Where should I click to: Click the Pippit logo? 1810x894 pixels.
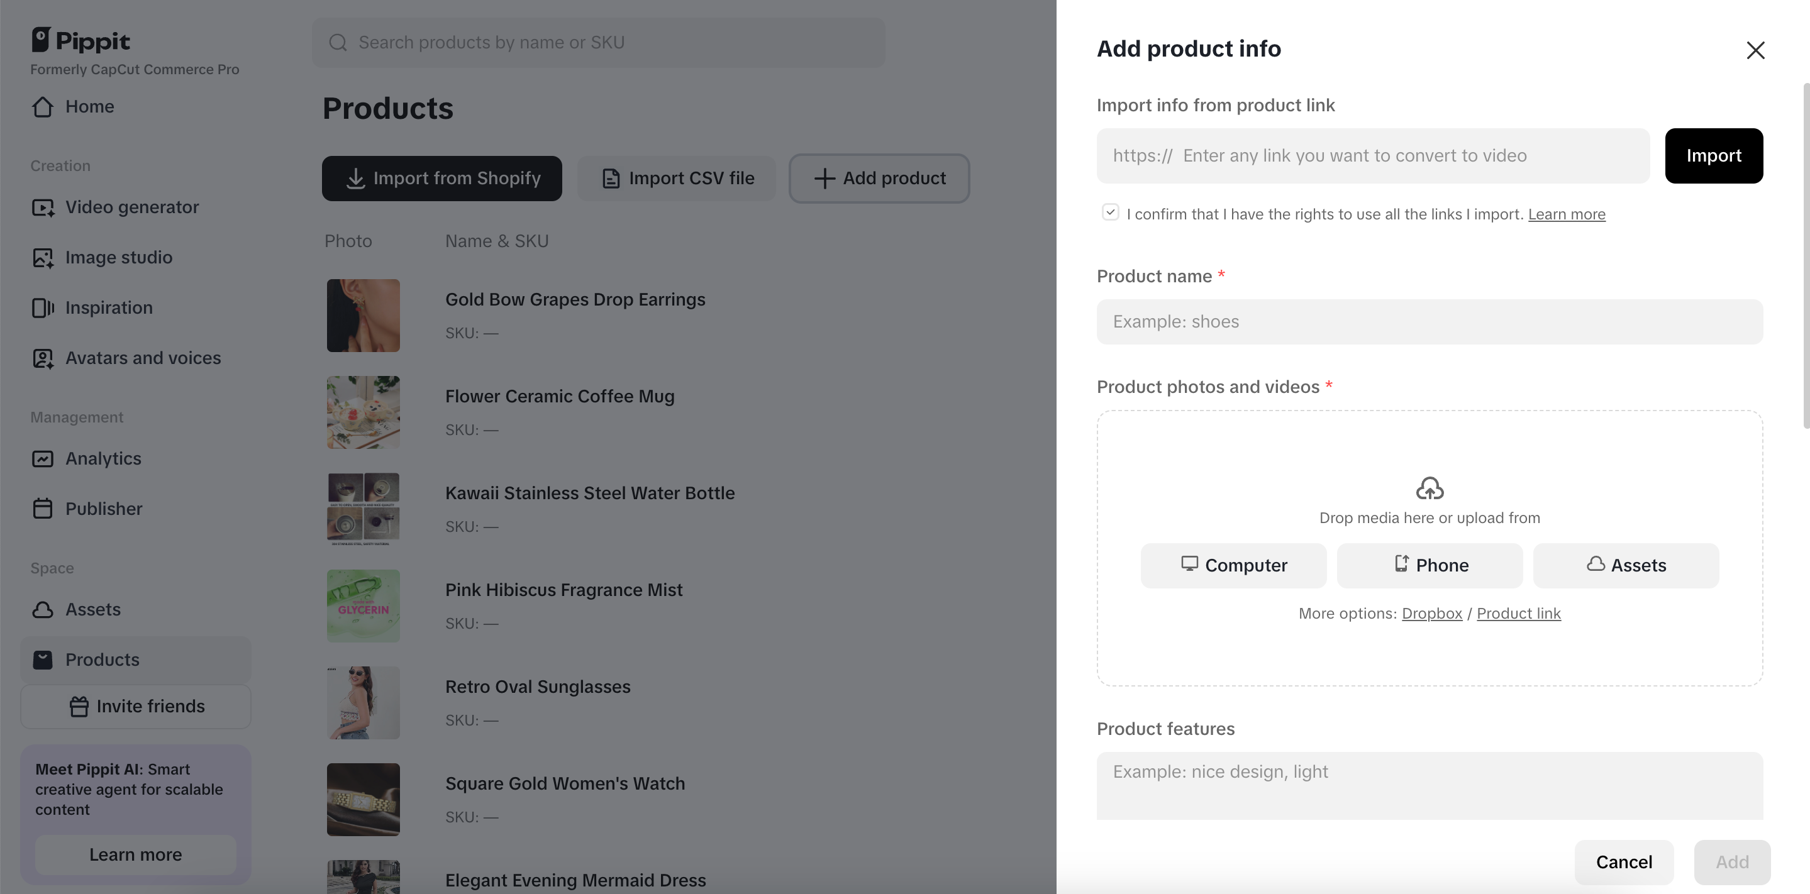pyautogui.click(x=80, y=40)
